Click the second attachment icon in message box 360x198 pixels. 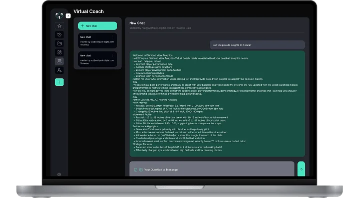141,170
